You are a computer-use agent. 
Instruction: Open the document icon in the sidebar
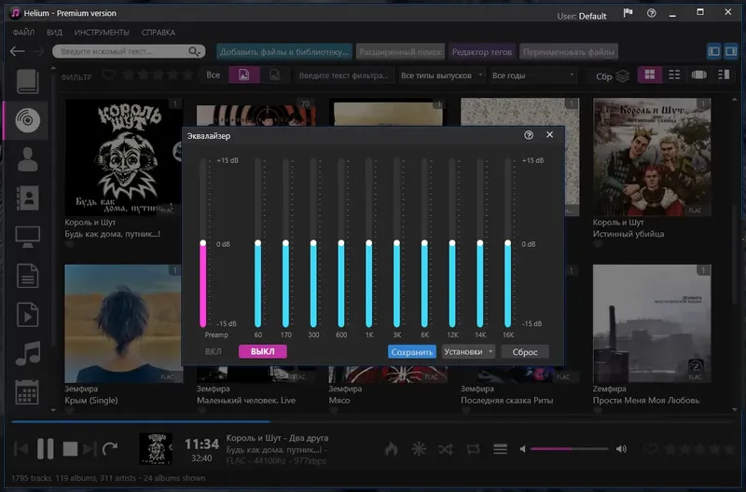28,276
